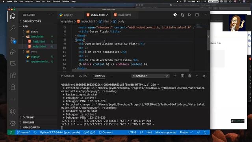
Task: Click the master branch status bar item
Action: 24,133
